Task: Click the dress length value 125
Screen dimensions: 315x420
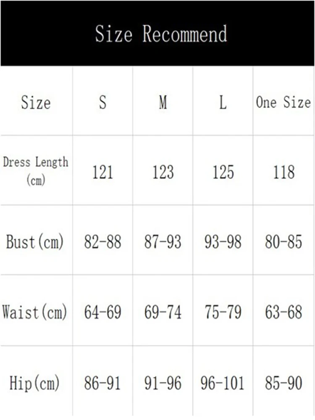Action: tap(223, 172)
